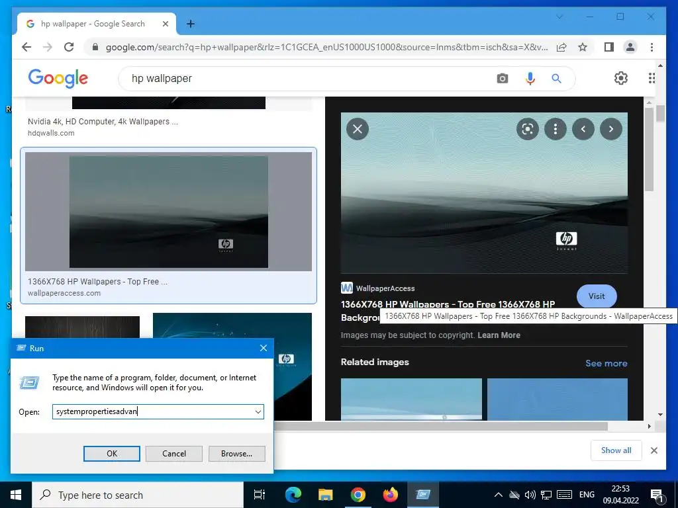Close the hp wallpaper Google Search tab
Image resolution: width=678 pixels, height=508 pixels.
(x=165, y=24)
